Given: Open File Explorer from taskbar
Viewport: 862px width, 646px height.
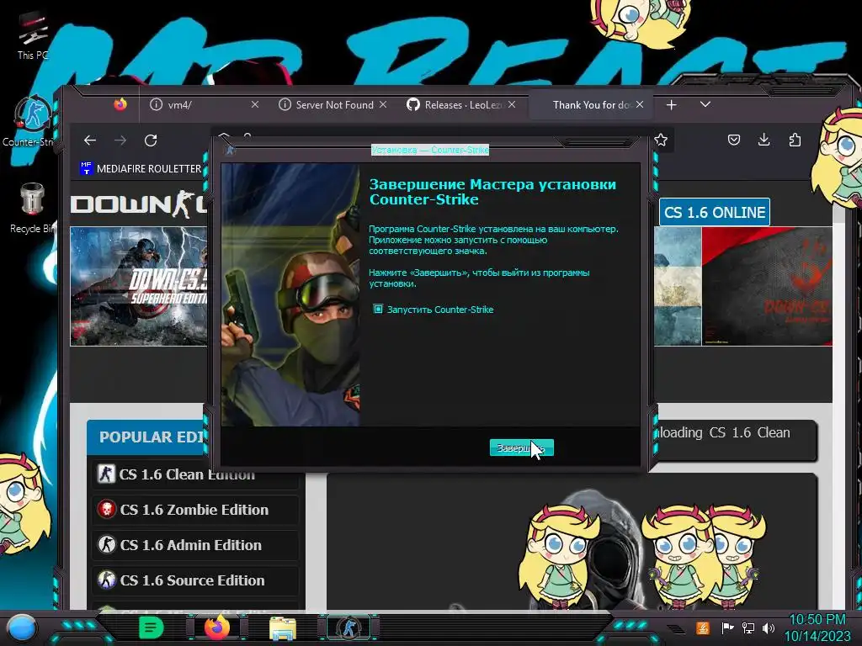Looking at the screenshot, I should click(x=283, y=628).
